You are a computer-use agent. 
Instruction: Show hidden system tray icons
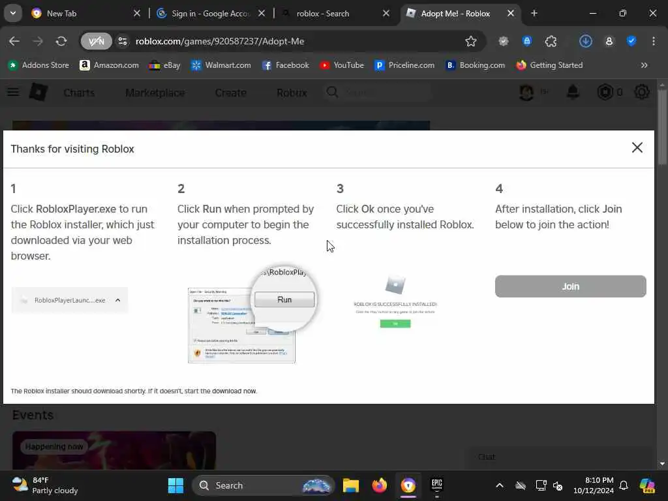(499, 485)
